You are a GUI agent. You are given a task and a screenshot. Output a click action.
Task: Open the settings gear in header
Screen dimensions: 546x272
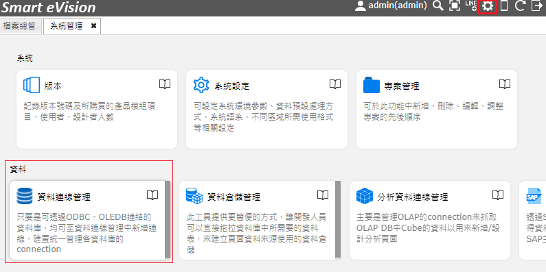(x=488, y=6)
